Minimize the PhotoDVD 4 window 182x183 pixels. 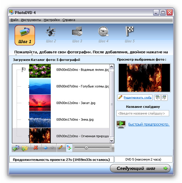(x=156, y=12)
